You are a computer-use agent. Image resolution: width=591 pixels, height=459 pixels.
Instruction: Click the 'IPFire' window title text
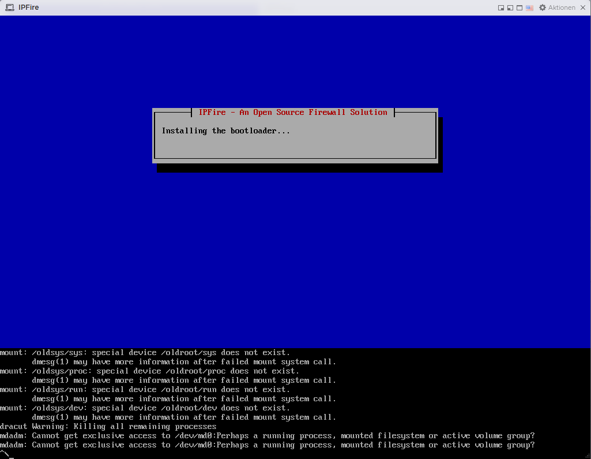(29, 8)
